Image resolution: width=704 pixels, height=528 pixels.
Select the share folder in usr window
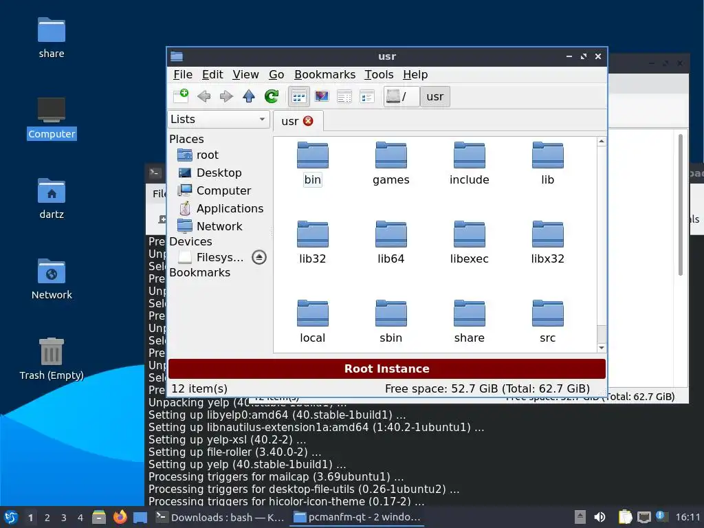point(469,322)
